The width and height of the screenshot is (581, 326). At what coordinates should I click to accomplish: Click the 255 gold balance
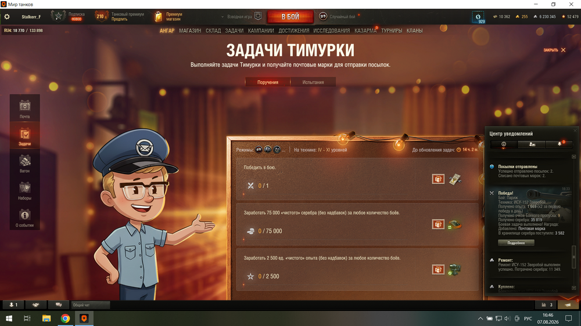[522, 17]
